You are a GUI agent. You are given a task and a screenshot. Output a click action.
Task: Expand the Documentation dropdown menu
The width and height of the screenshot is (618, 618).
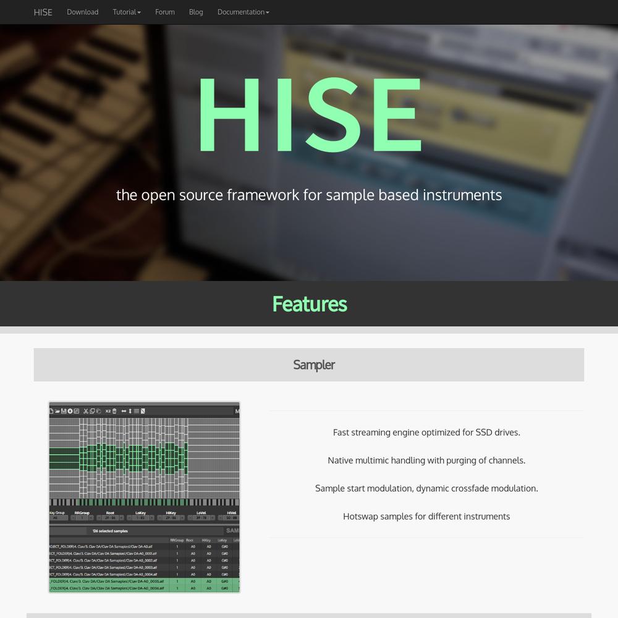243,12
